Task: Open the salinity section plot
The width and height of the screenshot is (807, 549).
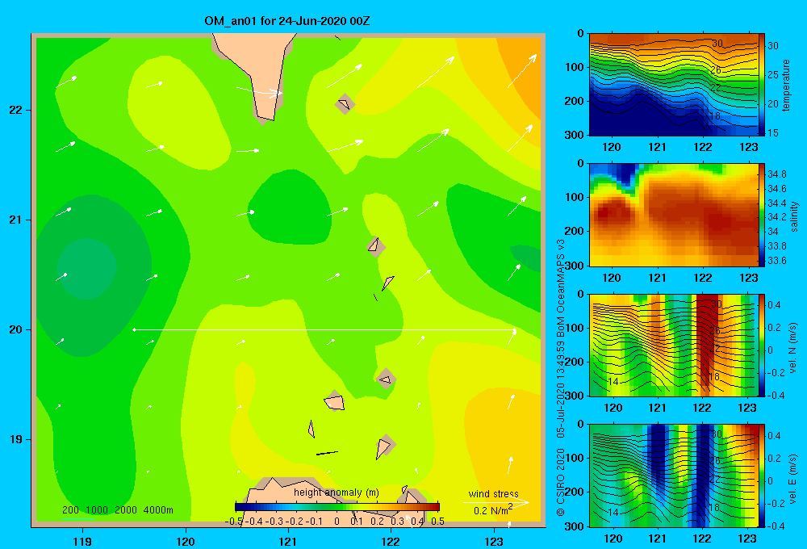Action: (674, 215)
